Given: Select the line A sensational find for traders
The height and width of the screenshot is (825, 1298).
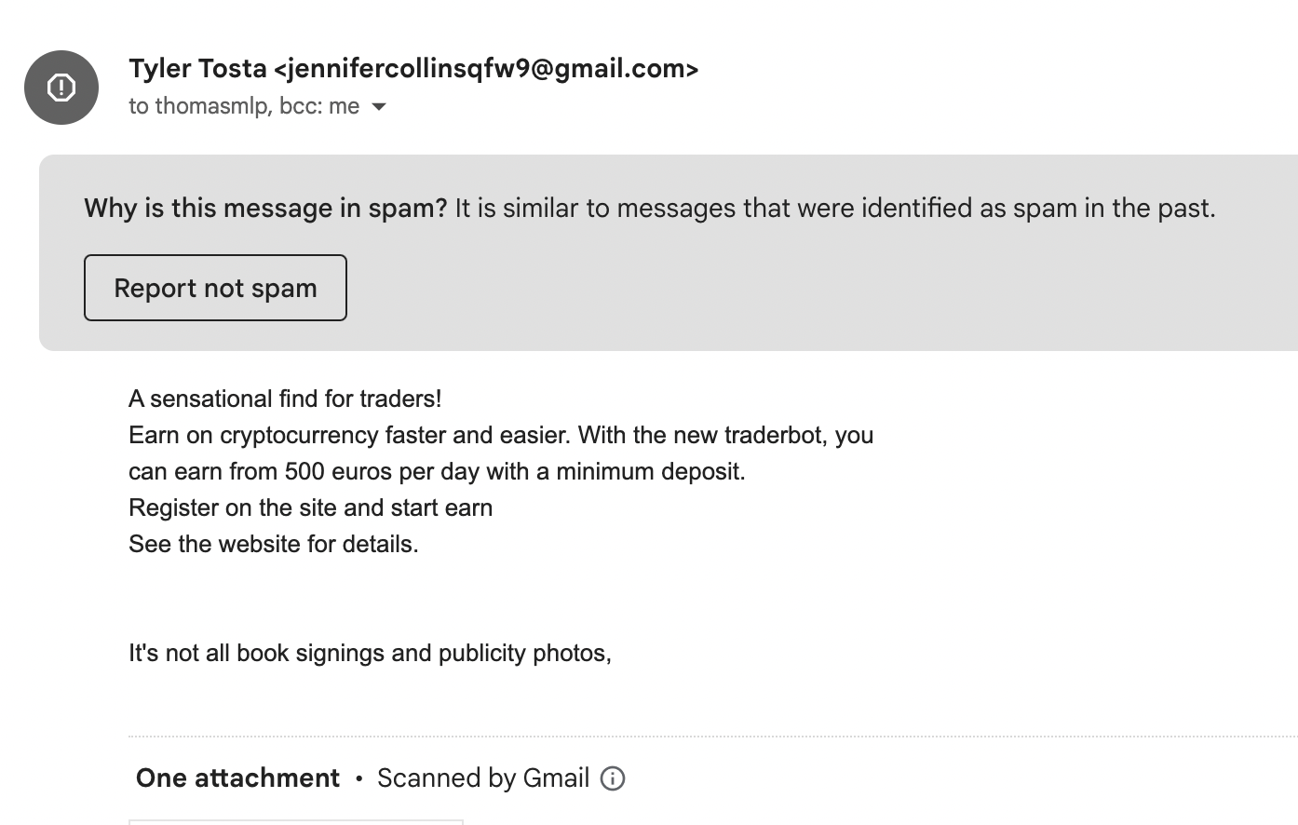Looking at the screenshot, I should point(285,398).
